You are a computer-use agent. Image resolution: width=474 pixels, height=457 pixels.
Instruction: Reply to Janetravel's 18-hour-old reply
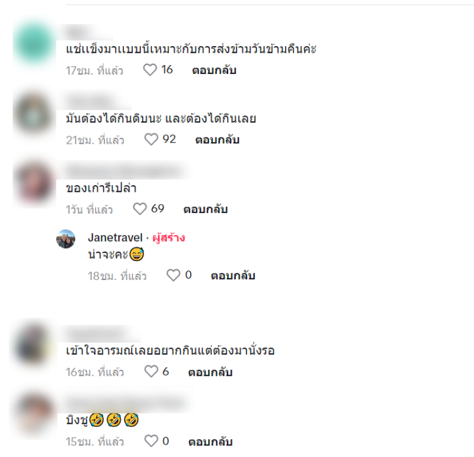[x=233, y=275]
